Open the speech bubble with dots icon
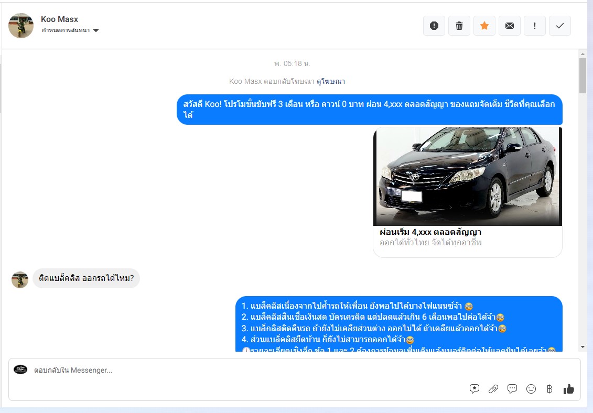The width and height of the screenshot is (593, 413). [x=512, y=389]
